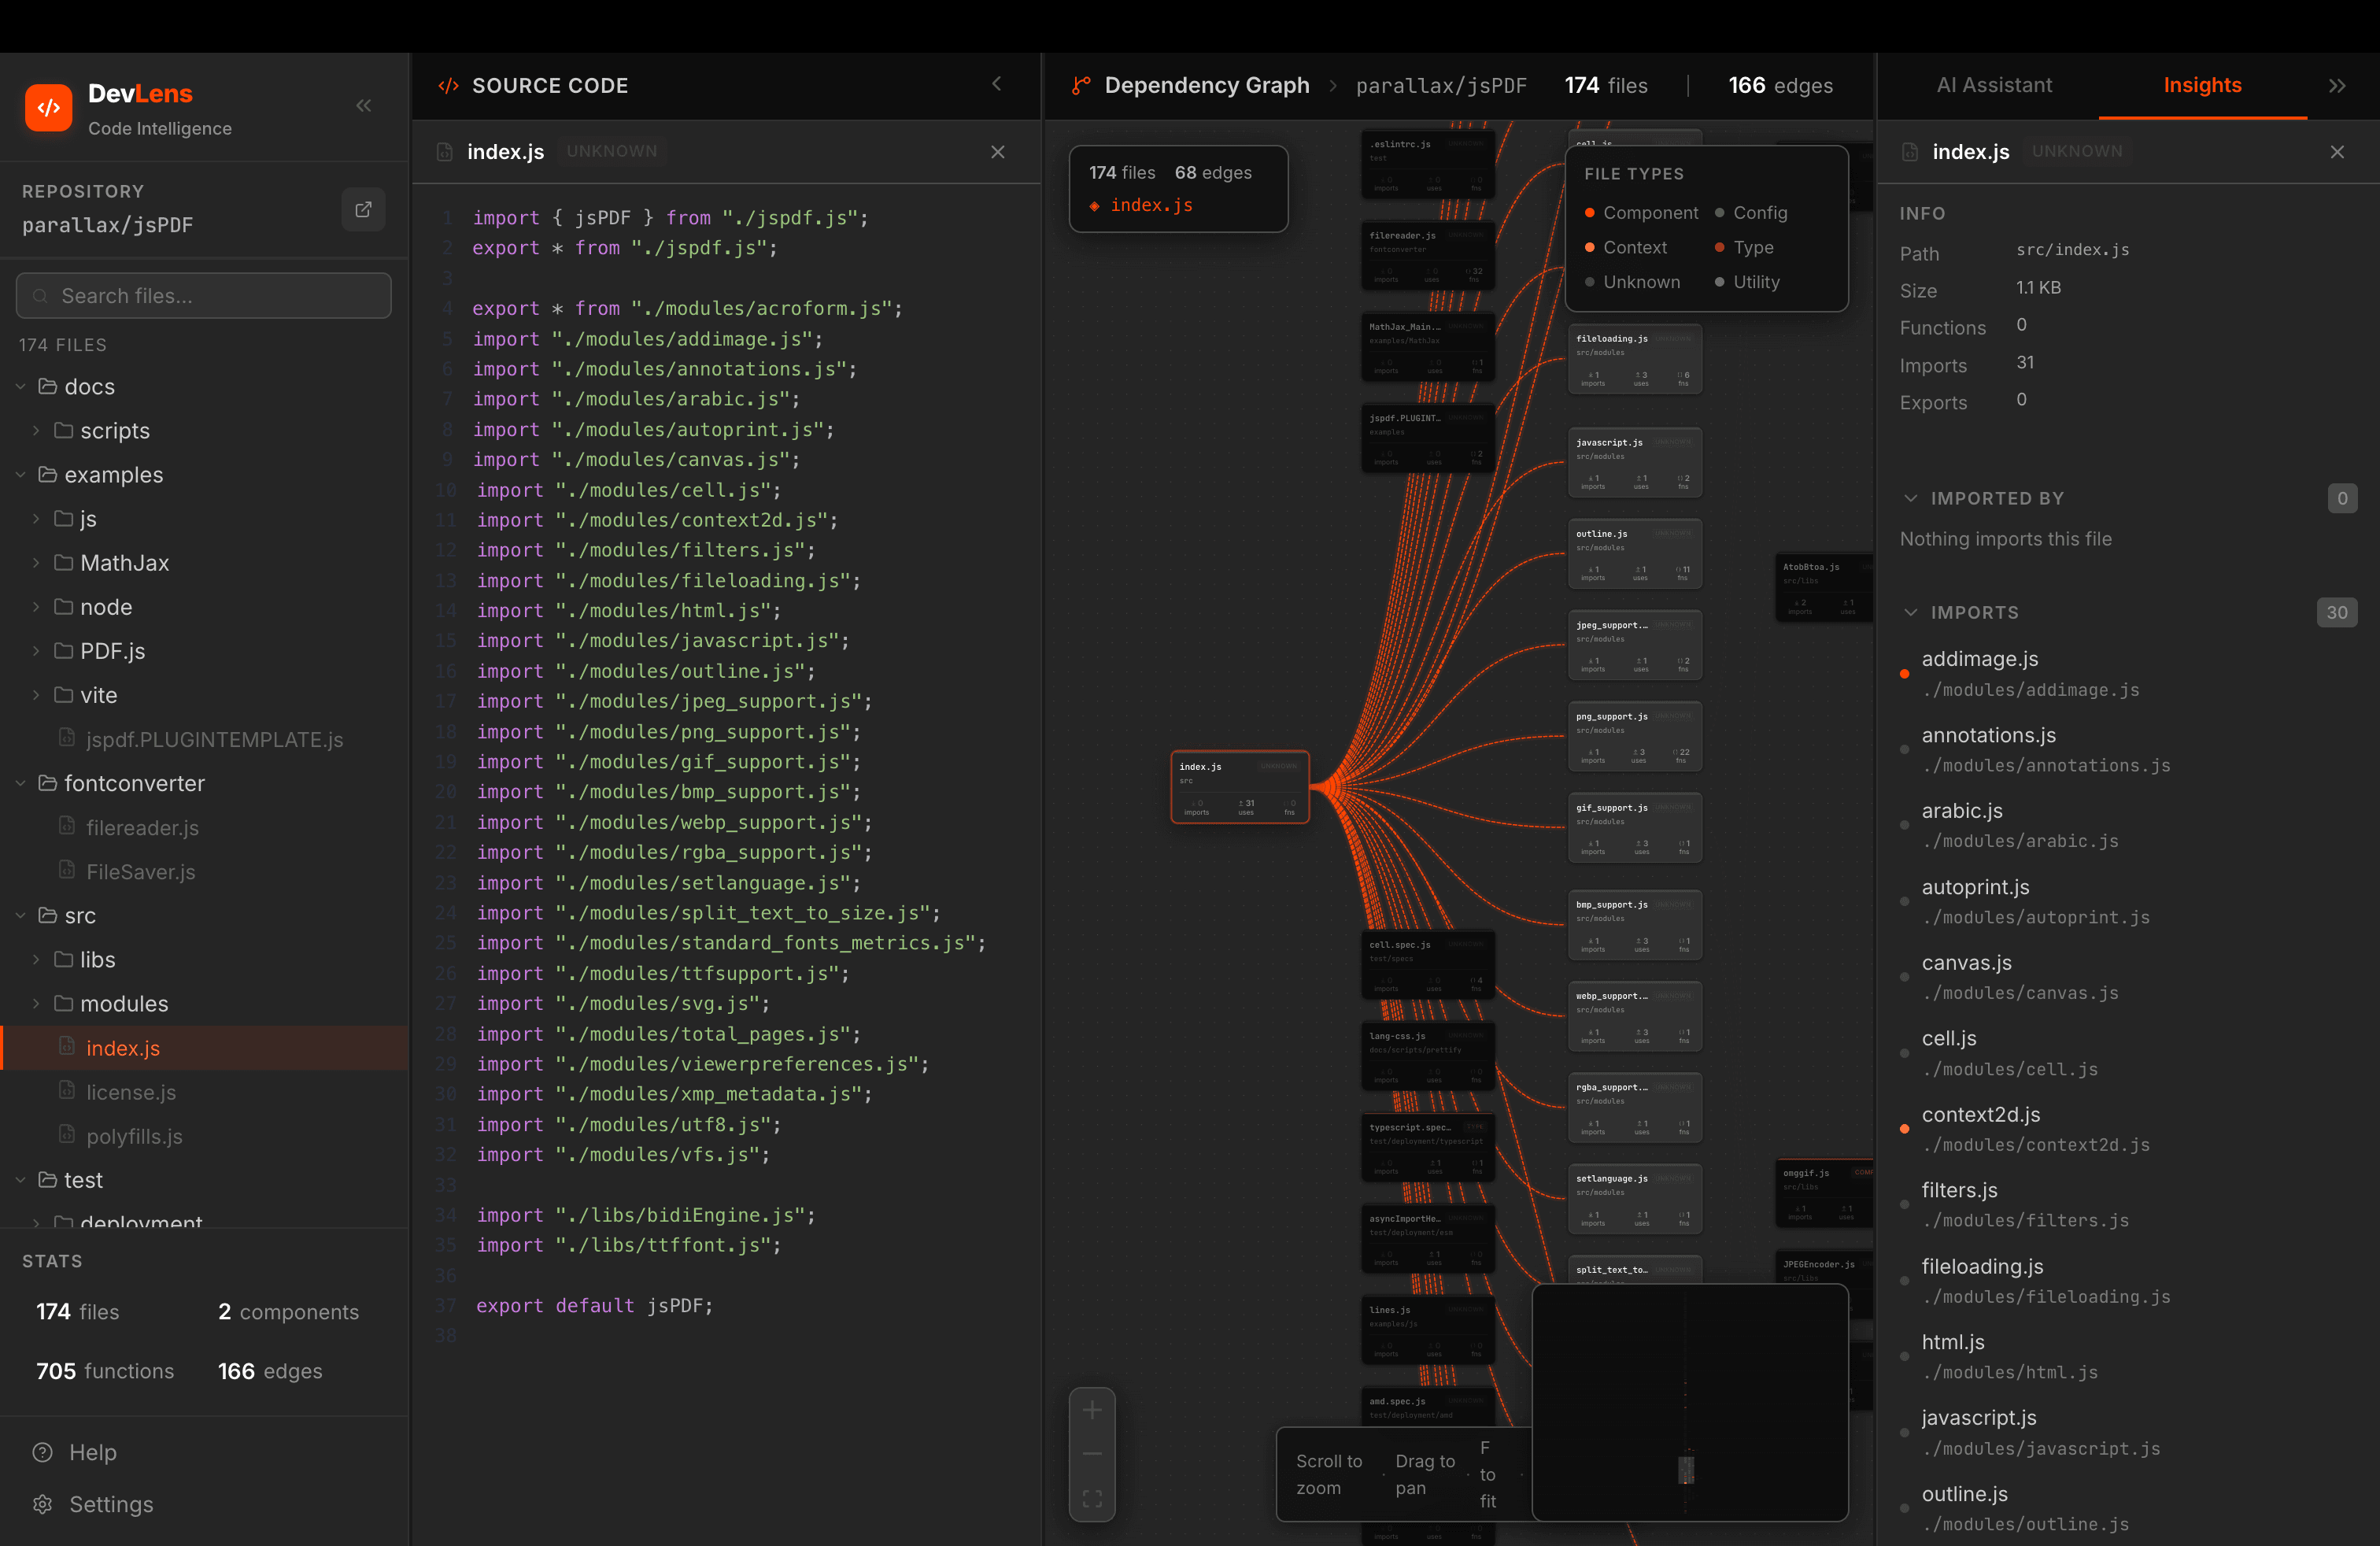Open canvas.js in imports list
The image size is (2380, 1546).
click(2128, 977)
